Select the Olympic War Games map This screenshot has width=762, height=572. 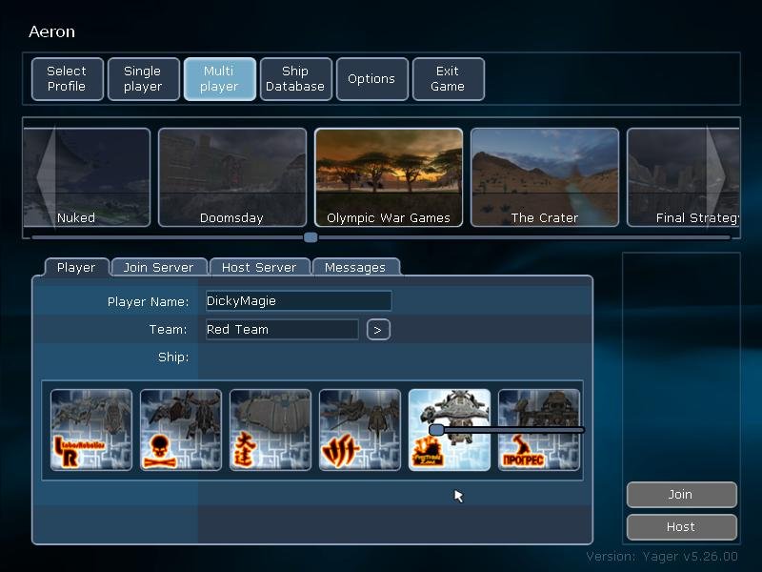pyautogui.click(x=389, y=177)
